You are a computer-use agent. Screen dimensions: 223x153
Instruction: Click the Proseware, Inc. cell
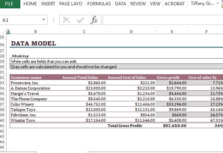click(35, 83)
